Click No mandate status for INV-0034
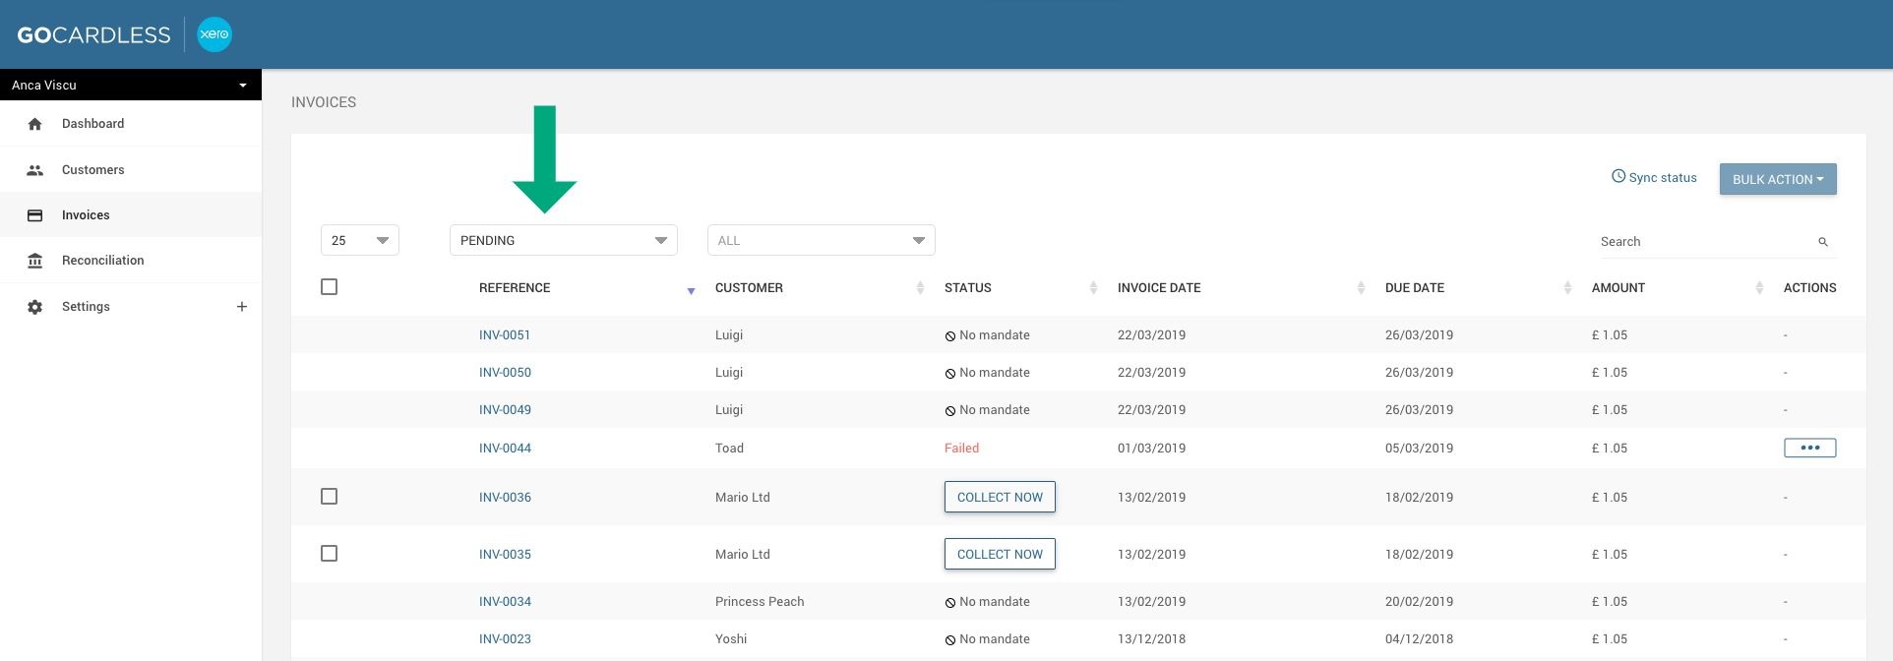This screenshot has height=661, width=1893. click(987, 602)
